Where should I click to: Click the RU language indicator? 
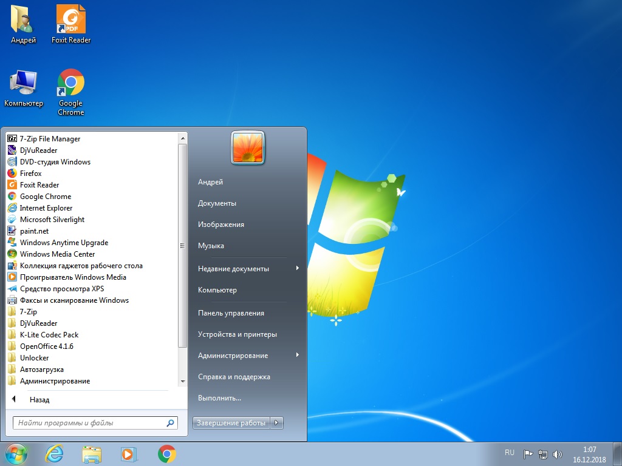[510, 453]
